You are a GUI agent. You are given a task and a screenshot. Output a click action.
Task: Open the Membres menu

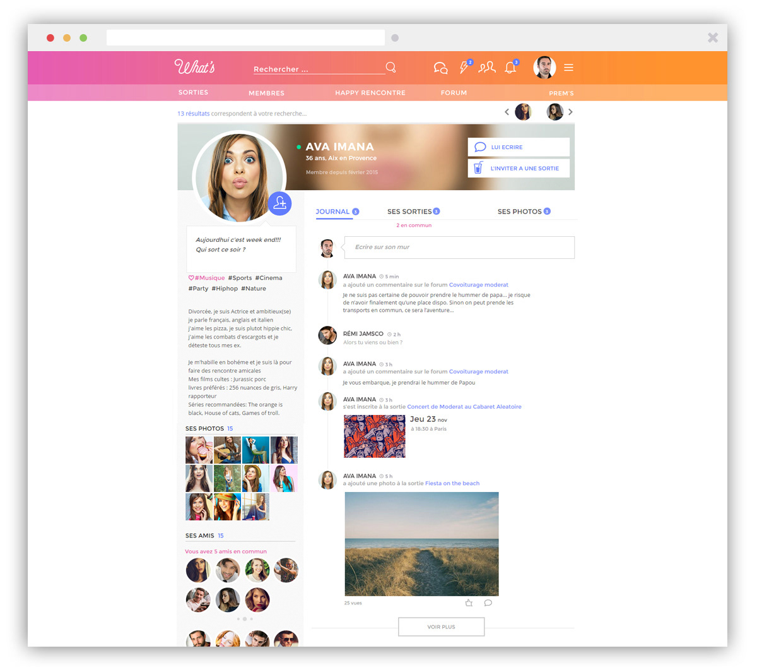click(266, 93)
